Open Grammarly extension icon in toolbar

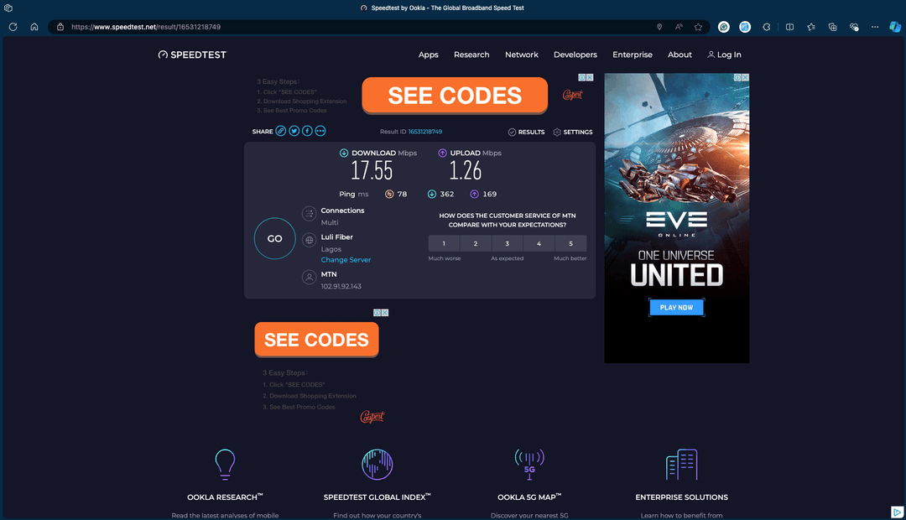click(723, 27)
